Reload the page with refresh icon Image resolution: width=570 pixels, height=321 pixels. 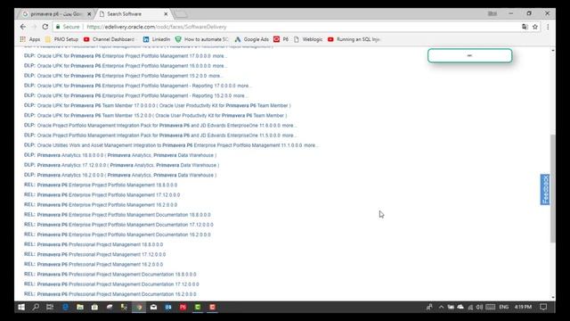pos(45,27)
